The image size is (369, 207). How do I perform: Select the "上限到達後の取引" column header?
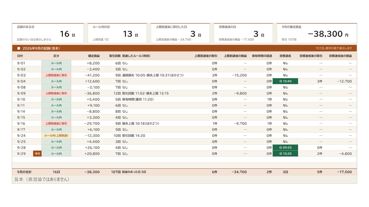206,56
